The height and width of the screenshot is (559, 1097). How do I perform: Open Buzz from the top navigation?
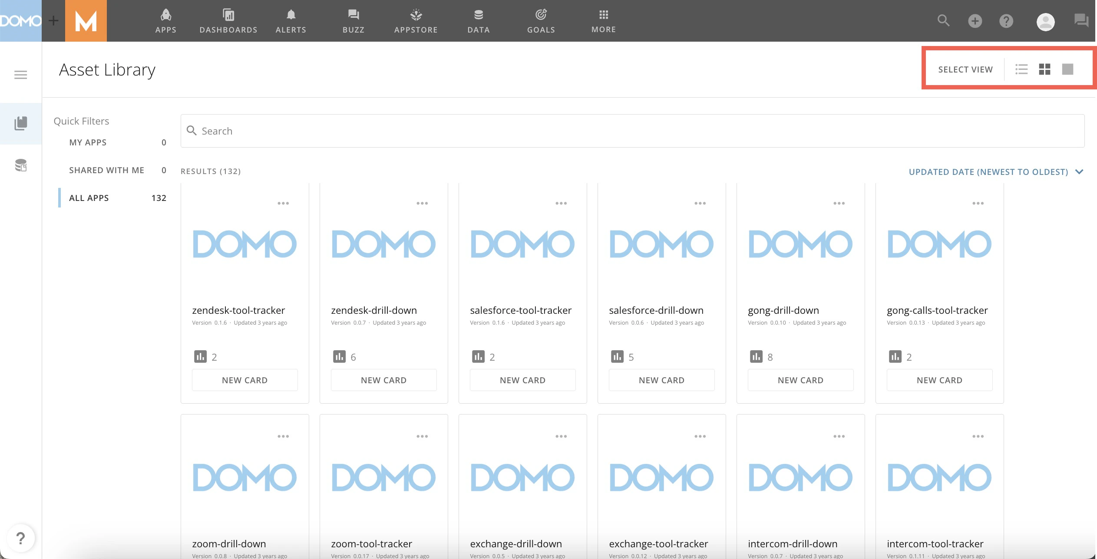[x=354, y=21]
